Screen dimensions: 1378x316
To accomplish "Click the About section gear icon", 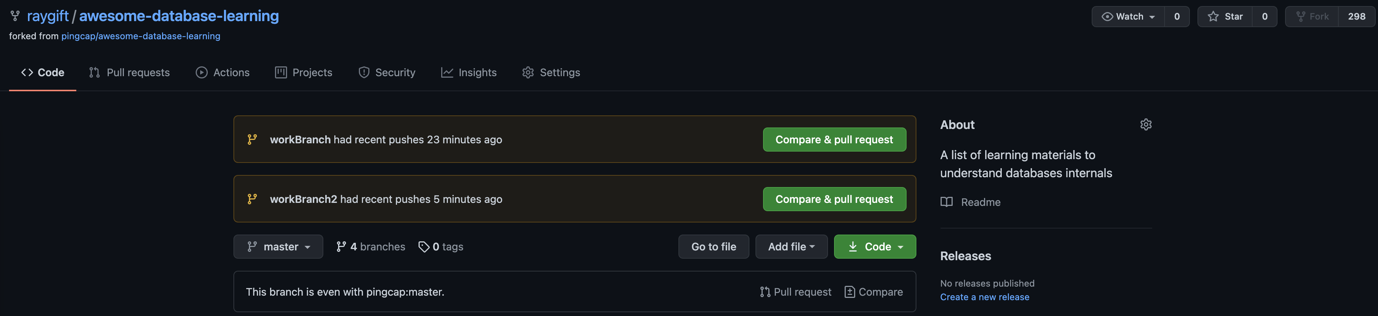I will tap(1145, 124).
